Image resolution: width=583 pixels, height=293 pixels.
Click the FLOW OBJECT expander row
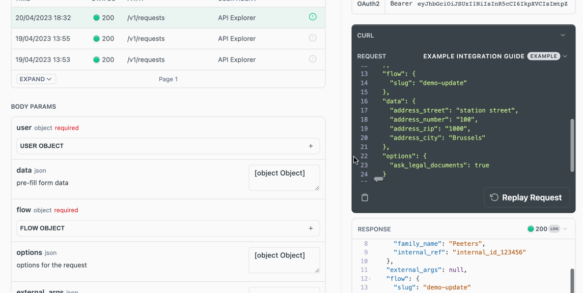tap(168, 229)
